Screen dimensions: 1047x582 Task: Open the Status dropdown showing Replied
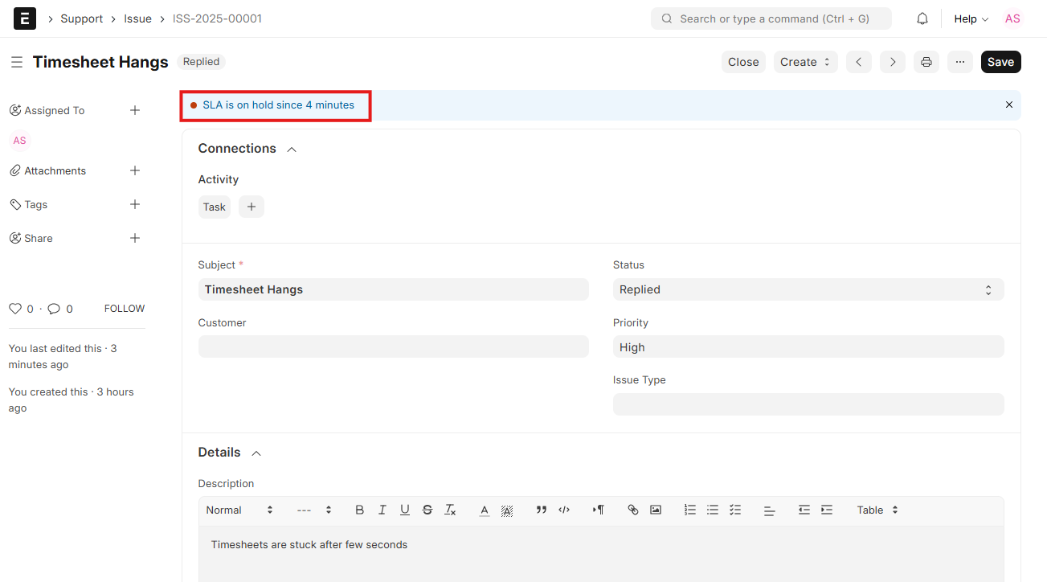click(x=808, y=289)
